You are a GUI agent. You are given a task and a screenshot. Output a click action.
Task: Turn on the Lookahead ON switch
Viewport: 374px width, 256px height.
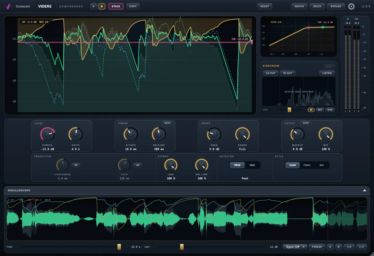tap(76, 165)
